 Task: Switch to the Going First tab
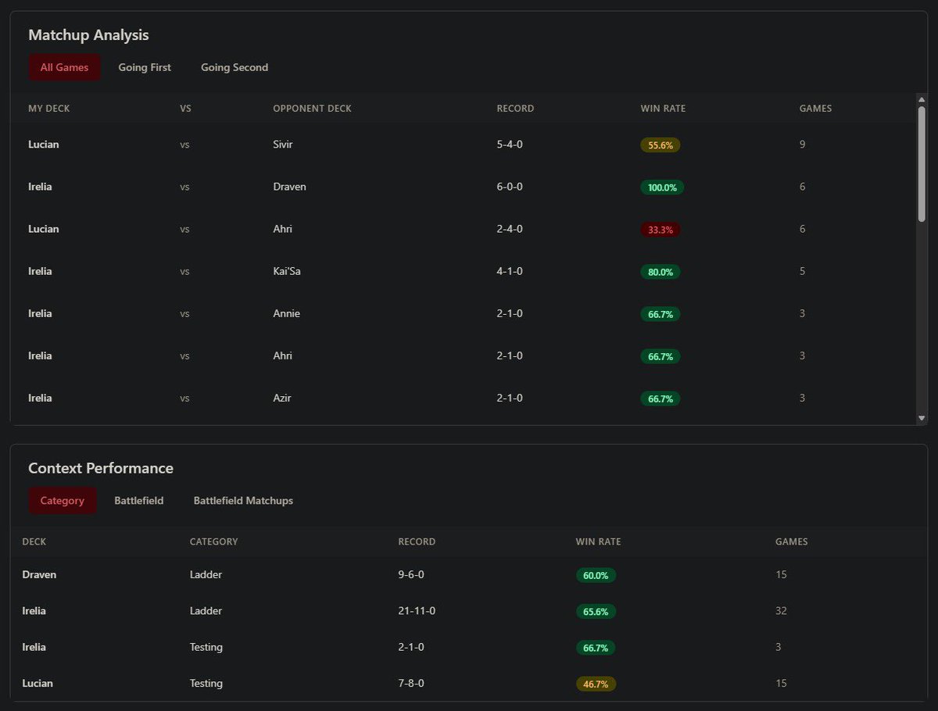pyautogui.click(x=145, y=67)
